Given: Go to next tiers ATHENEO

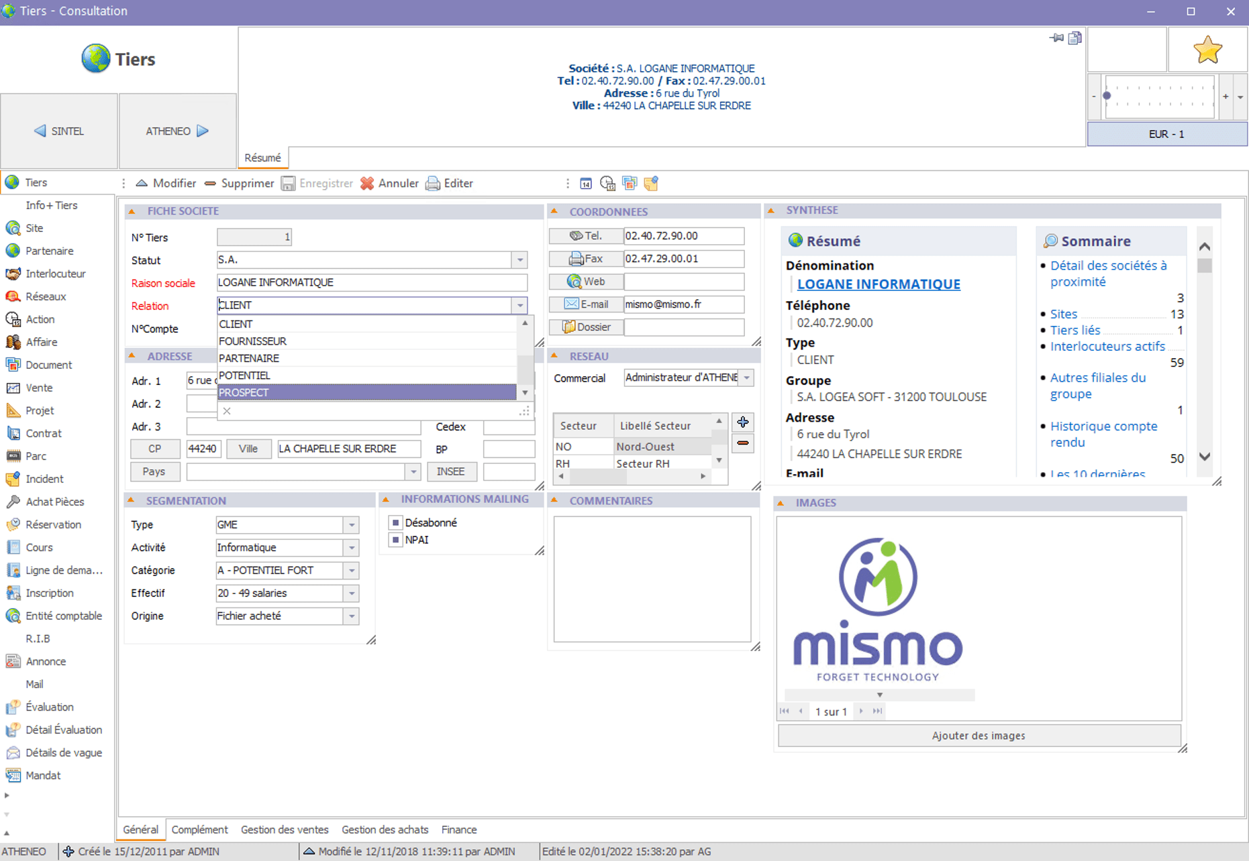Looking at the screenshot, I should (x=178, y=131).
